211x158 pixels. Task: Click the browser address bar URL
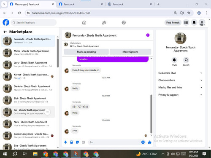pos(61,13)
